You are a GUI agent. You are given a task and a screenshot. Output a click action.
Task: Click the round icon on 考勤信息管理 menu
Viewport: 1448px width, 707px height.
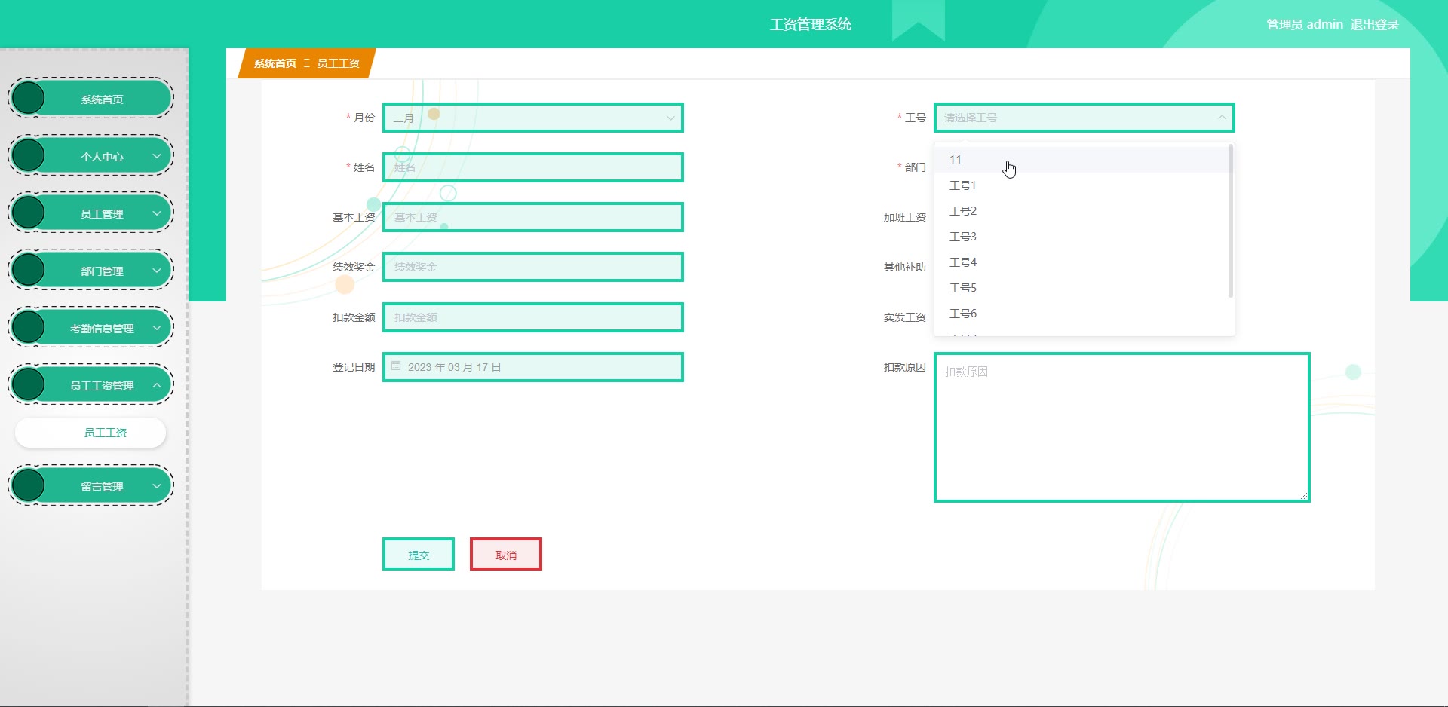[x=29, y=328]
